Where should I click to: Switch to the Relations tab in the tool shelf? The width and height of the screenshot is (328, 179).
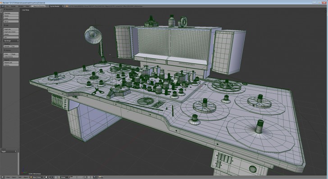click(1, 24)
